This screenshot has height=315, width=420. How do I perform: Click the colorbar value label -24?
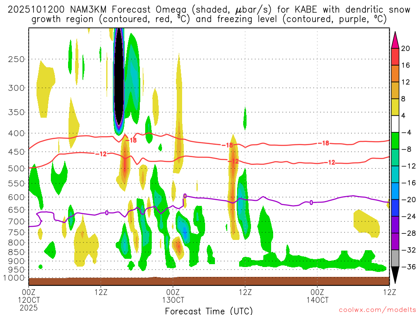(x=409, y=217)
